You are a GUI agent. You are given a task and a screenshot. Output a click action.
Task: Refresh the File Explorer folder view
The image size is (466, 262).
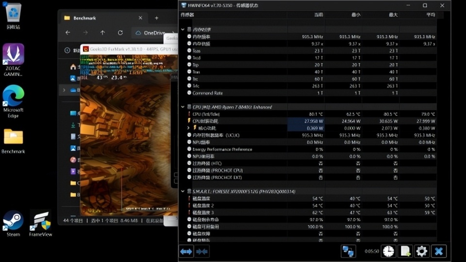tap(120, 33)
